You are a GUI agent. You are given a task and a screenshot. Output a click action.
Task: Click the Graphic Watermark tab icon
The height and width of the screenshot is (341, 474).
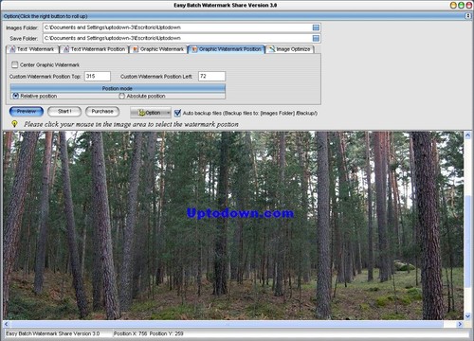pyautogui.click(x=136, y=49)
